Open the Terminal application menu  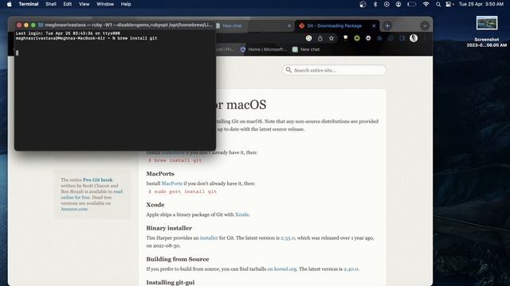pyautogui.click(x=29, y=4)
